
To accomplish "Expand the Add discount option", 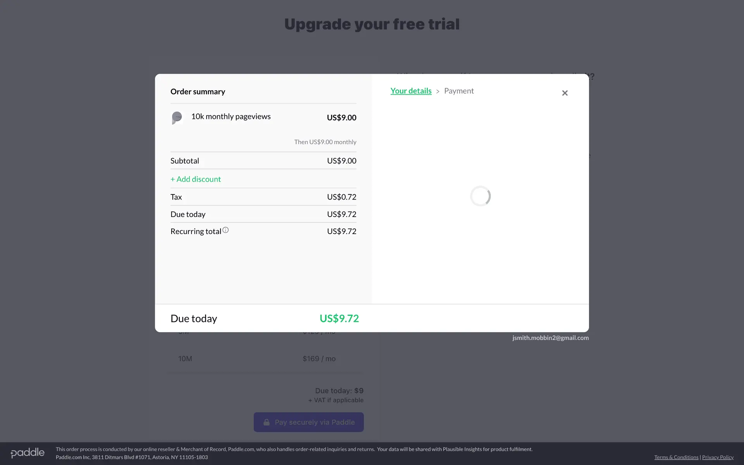I will tap(196, 179).
